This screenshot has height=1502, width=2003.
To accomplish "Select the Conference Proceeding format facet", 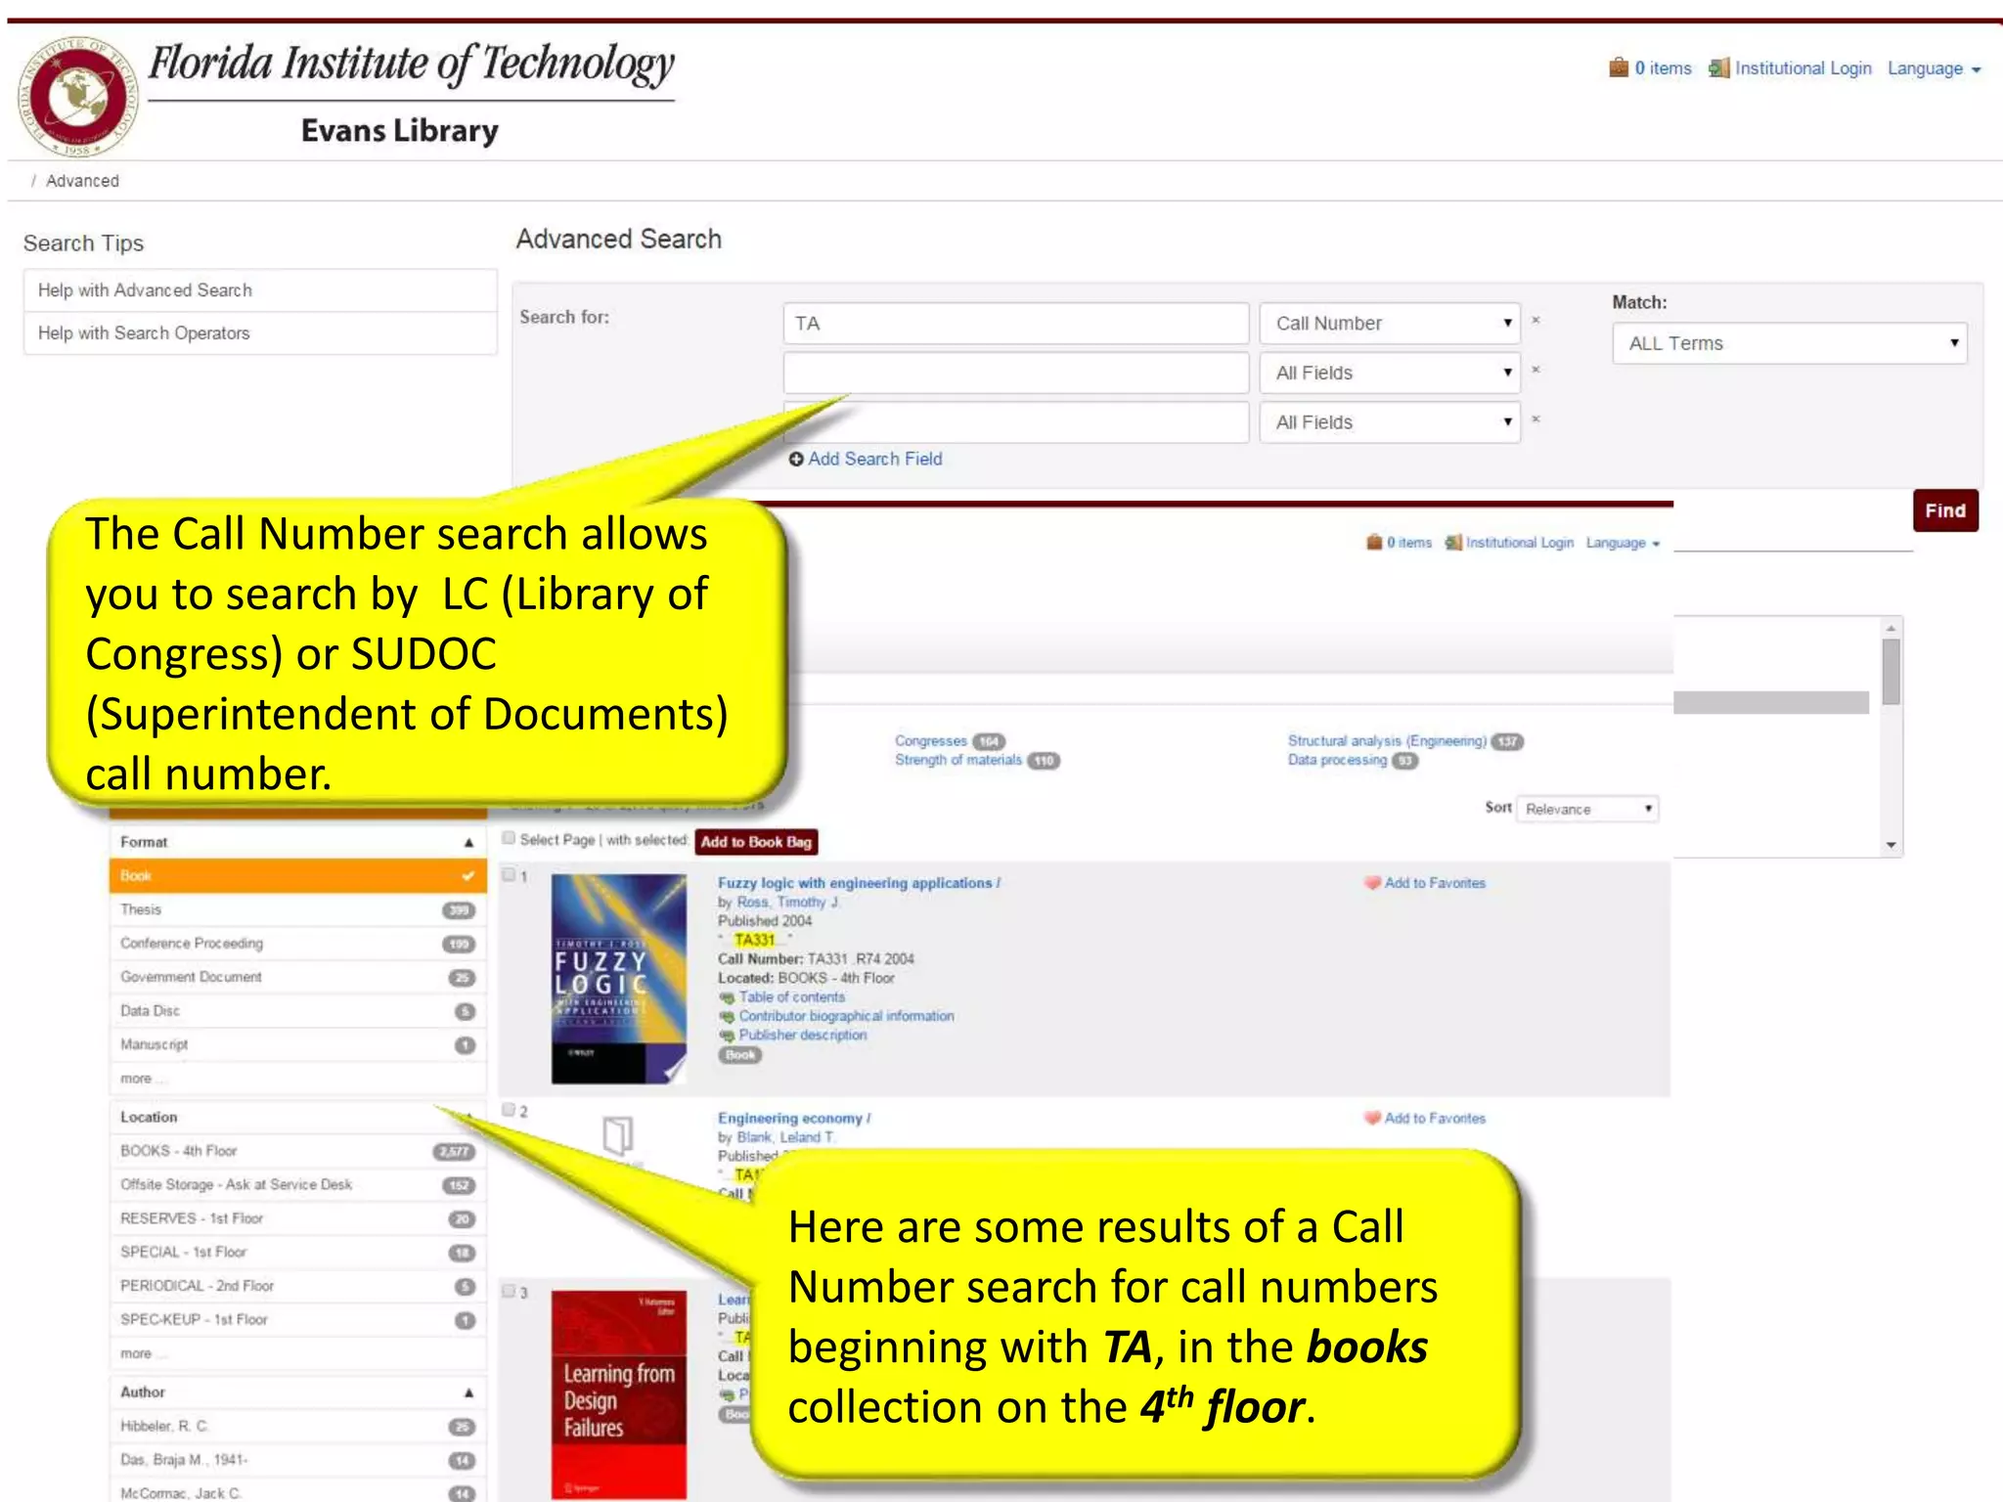I will (x=297, y=944).
